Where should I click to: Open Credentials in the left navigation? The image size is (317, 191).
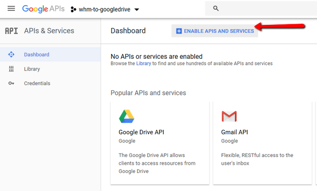37,83
